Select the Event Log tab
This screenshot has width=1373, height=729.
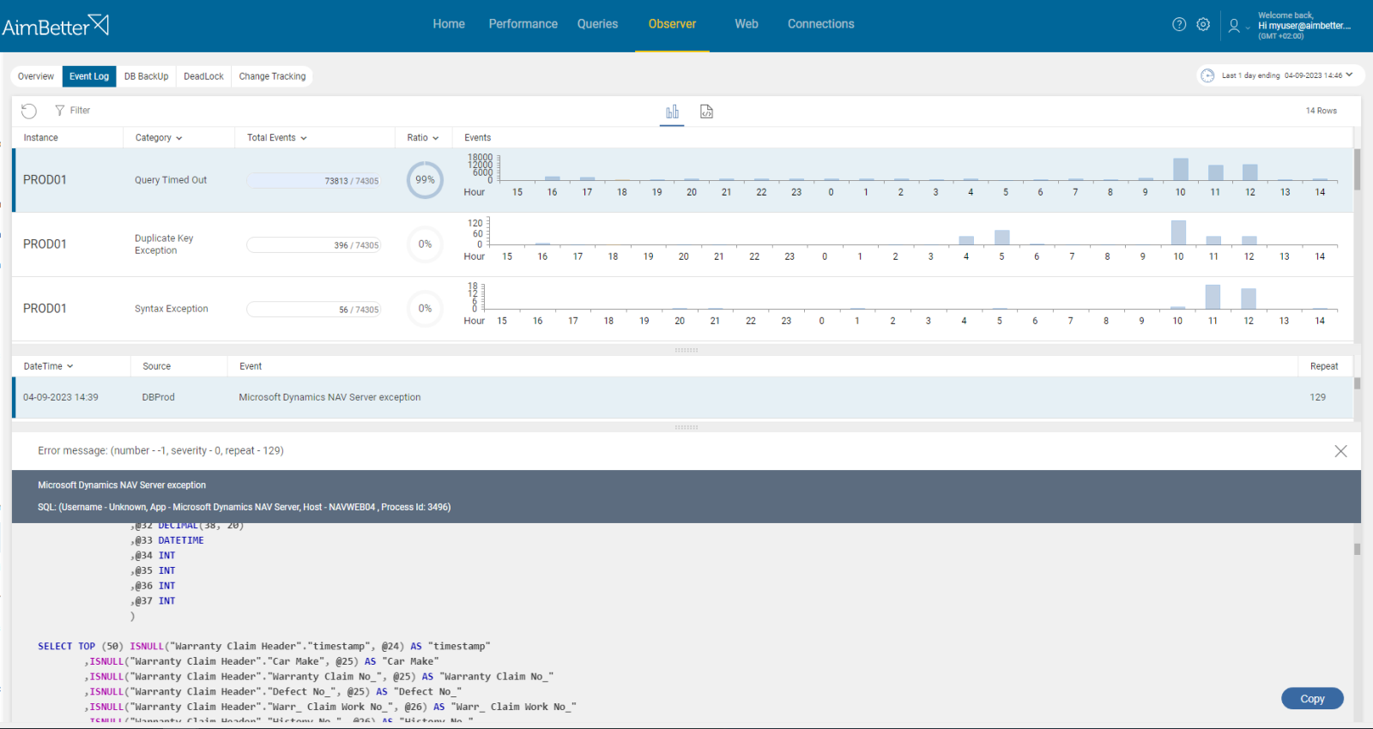(x=89, y=76)
